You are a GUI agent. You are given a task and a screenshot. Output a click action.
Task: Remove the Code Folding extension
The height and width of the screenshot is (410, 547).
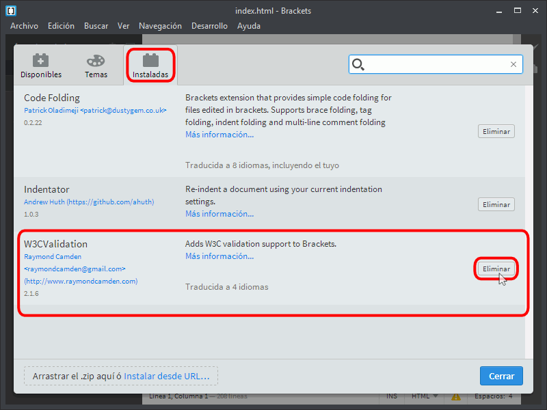pyautogui.click(x=496, y=131)
